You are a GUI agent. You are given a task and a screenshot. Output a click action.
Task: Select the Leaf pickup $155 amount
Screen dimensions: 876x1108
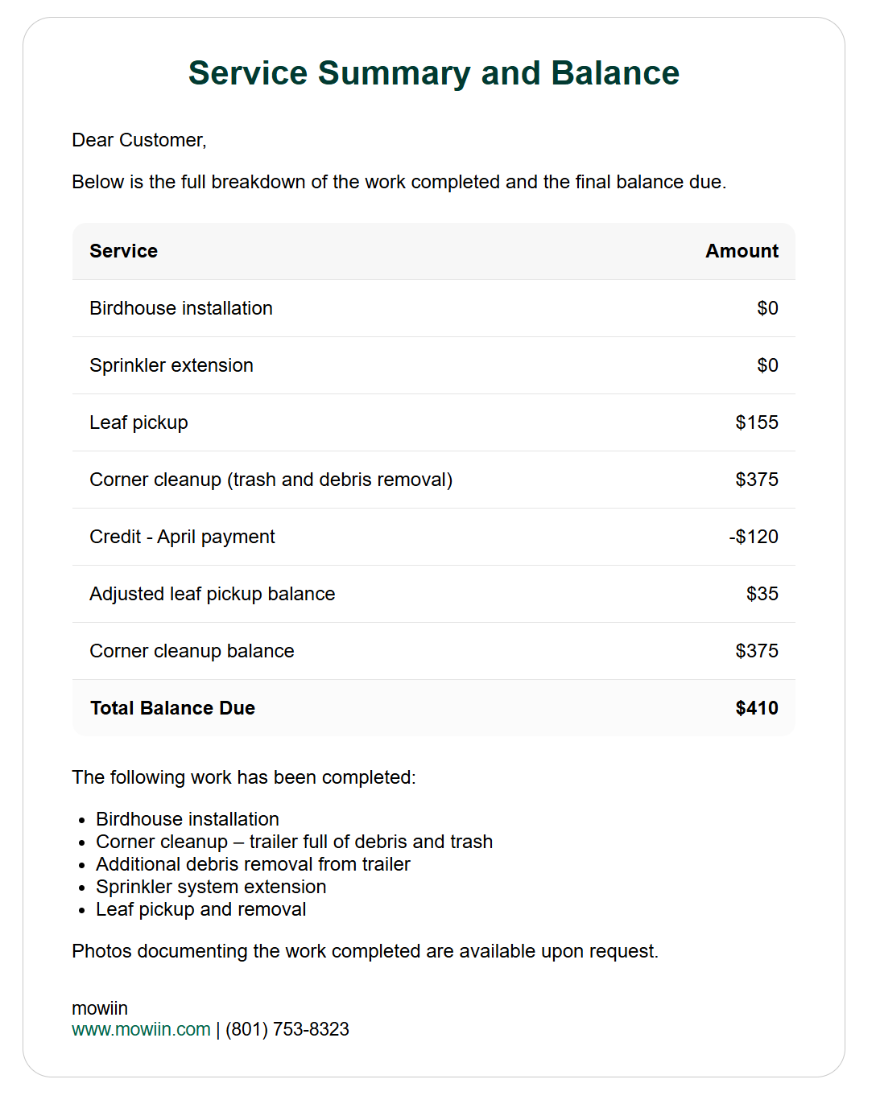[x=756, y=422]
